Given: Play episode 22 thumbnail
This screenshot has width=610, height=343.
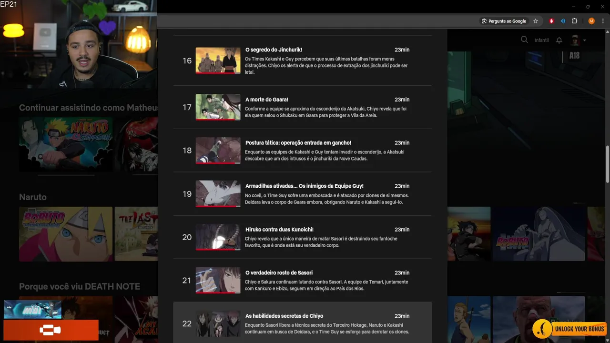Looking at the screenshot, I should point(218,324).
